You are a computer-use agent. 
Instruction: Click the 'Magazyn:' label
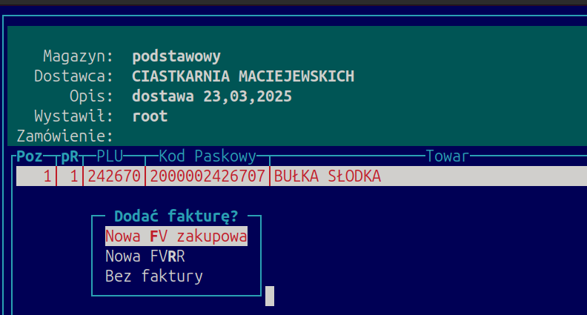pos(79,56)
